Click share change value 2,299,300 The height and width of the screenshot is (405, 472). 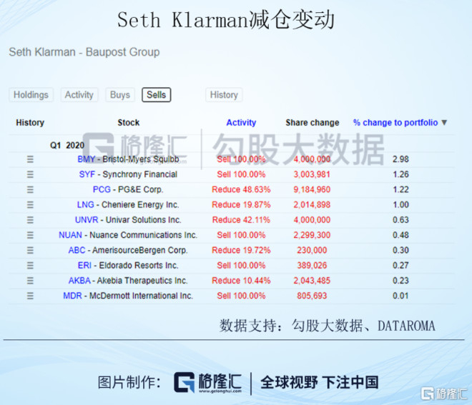point(312,235)
